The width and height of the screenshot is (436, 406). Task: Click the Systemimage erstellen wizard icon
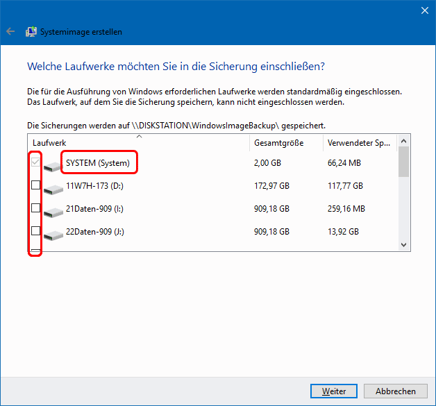[x=31, y=32]
